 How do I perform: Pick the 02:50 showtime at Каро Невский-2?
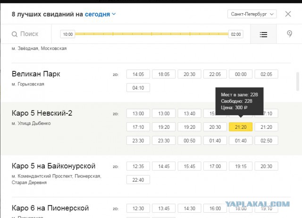266,141
